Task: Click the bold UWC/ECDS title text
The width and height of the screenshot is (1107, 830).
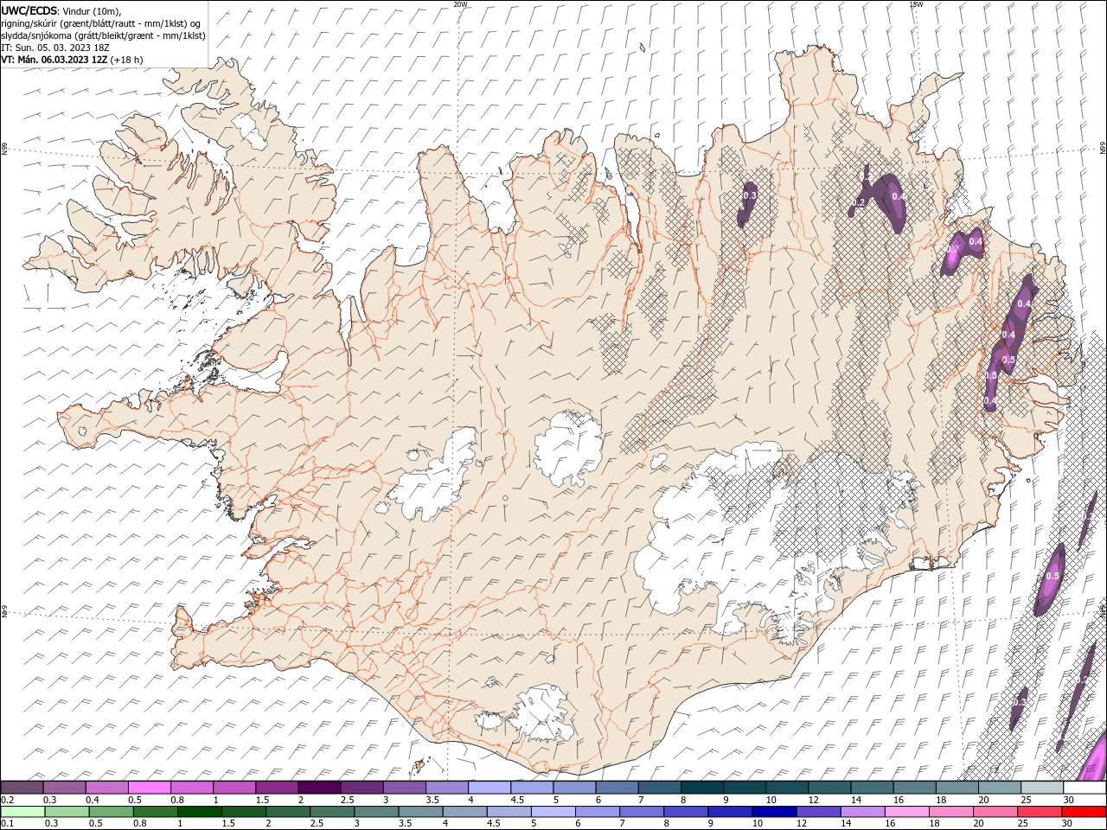Action: (x=29, y=10)
